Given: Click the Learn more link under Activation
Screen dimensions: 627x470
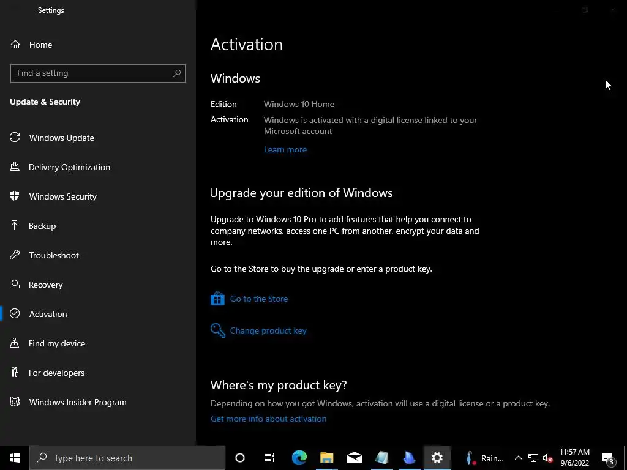Looking at the screenshot, I should pos(285,149).
